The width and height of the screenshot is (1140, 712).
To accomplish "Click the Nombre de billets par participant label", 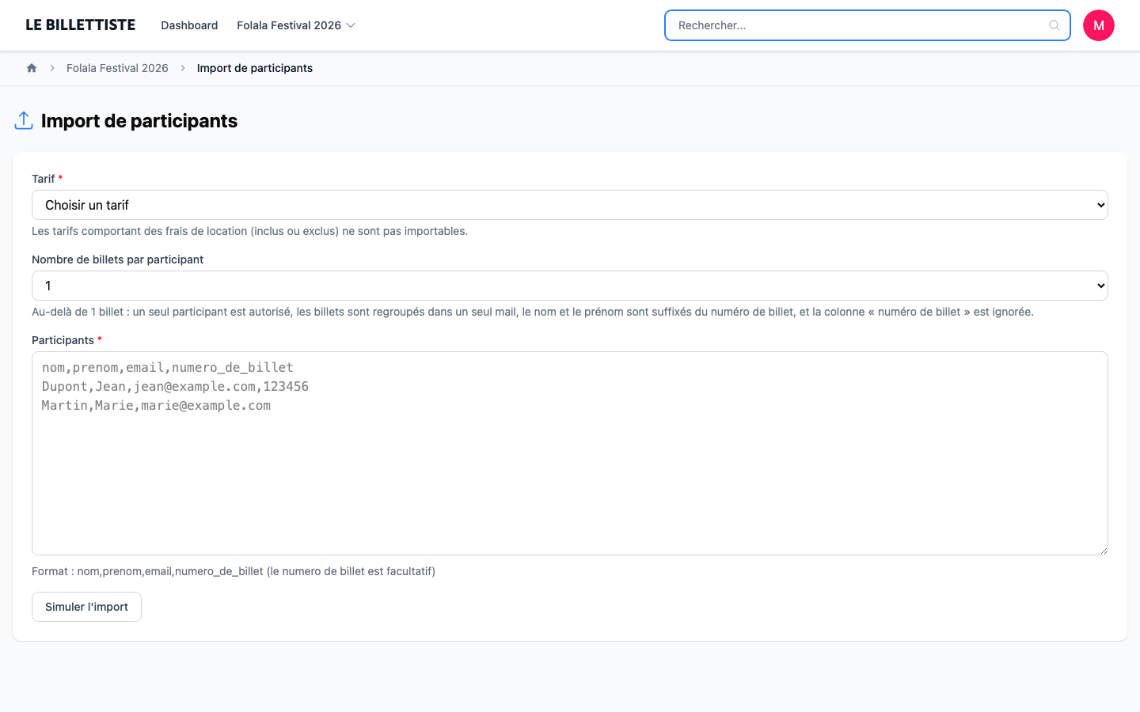I will [x=117, y=259].
